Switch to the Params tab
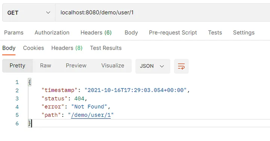270x141 pixels. coord(14,32)
